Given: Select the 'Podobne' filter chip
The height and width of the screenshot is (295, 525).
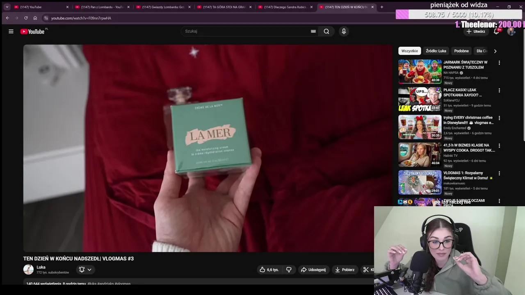Looking at the screenshot, I should pyautogui.click(x=461, y=51).
